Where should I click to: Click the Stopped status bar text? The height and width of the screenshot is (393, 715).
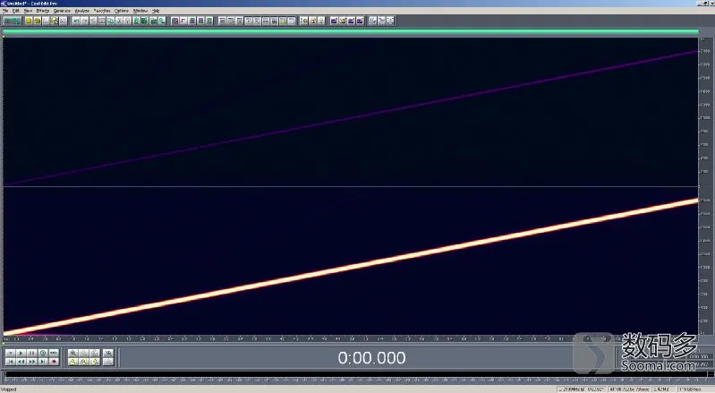[x=9, y=389]
